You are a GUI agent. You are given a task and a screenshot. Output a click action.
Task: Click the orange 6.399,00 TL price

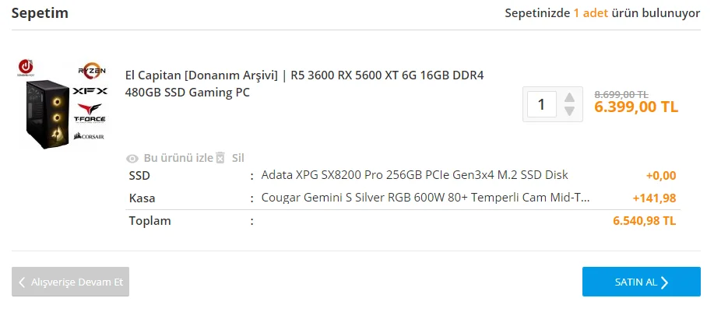pos(635,107)
